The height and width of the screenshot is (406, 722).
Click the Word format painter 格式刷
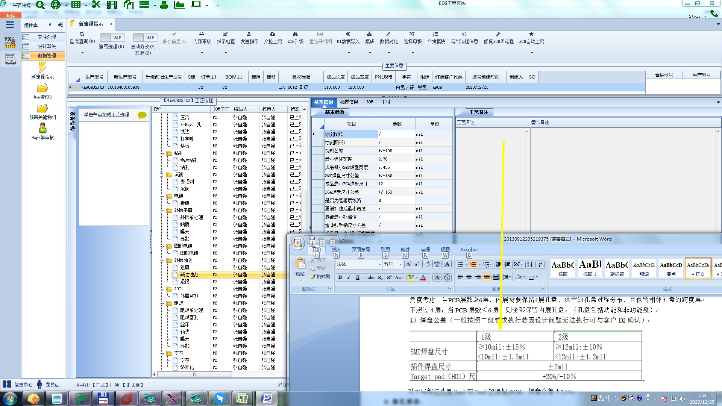(320, 277)
